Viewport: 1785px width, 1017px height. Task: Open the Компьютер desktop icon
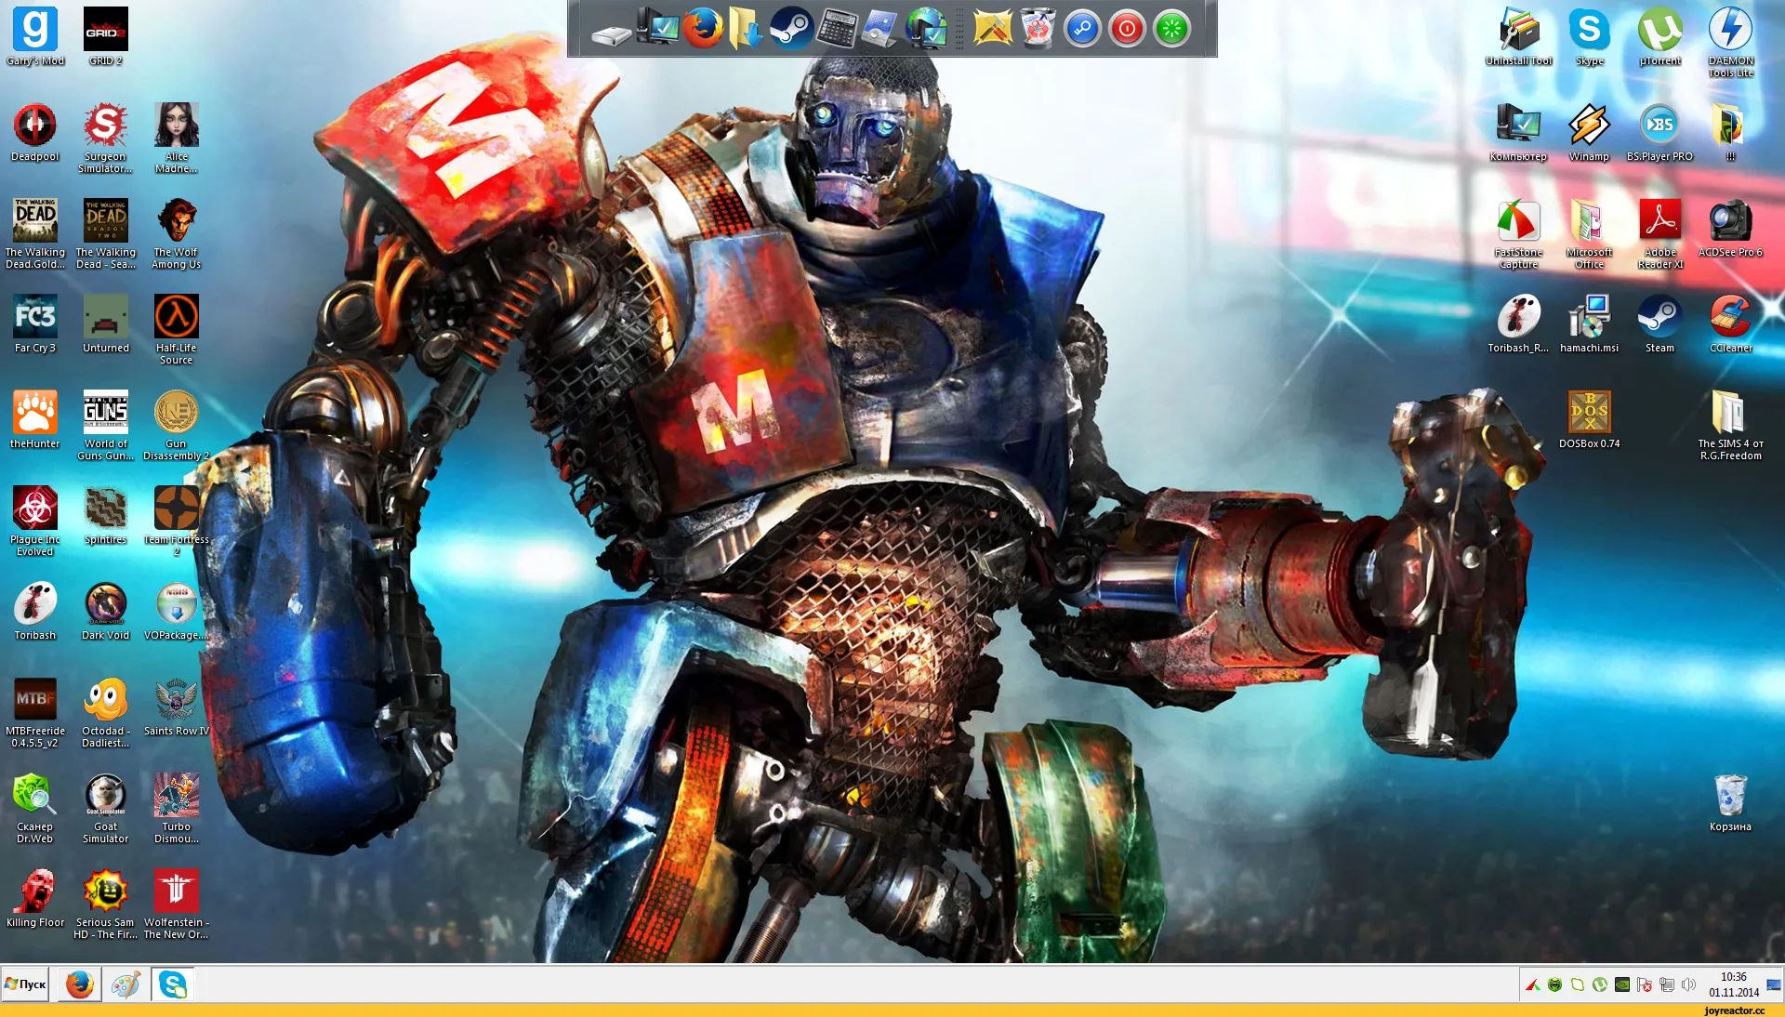point(1519,132)
